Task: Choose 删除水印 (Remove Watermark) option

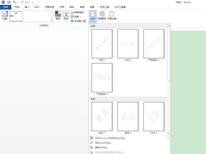Action: [101, 147]
